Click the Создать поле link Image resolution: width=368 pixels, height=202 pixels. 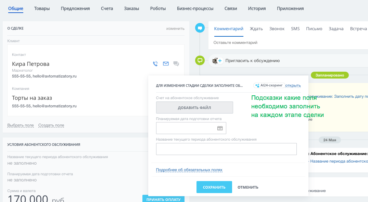51,125
